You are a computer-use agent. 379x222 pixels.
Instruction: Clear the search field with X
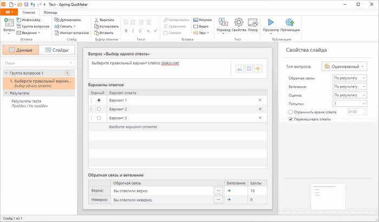[x=71, y=63]
